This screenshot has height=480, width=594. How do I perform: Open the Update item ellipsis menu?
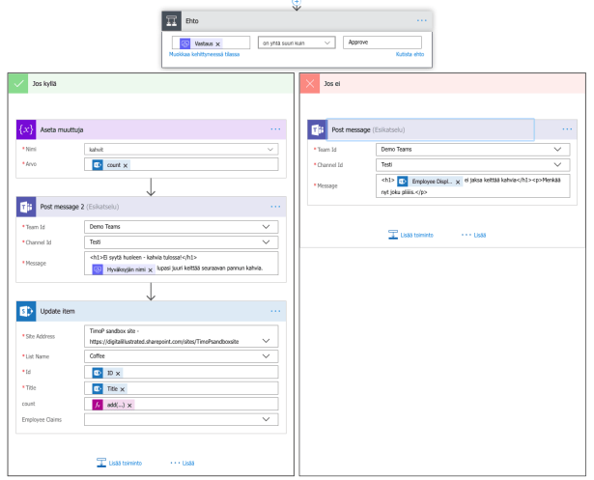pyautogui.click(x=275, y=311)
